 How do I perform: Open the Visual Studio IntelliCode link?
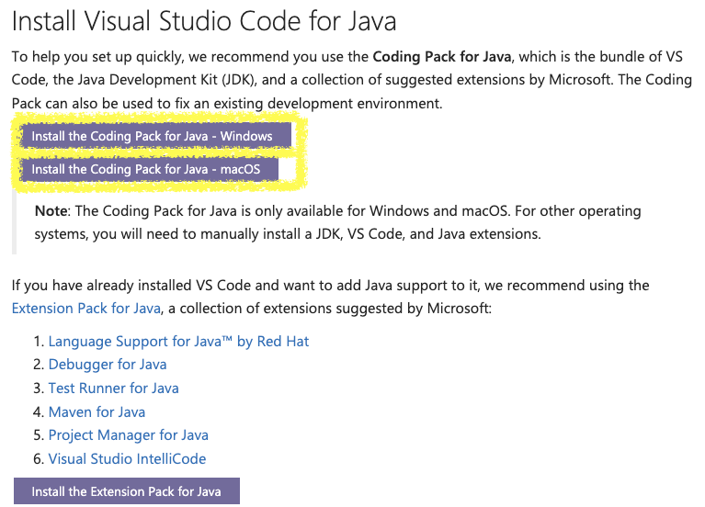pyautogui.click(x=127, y=458)
